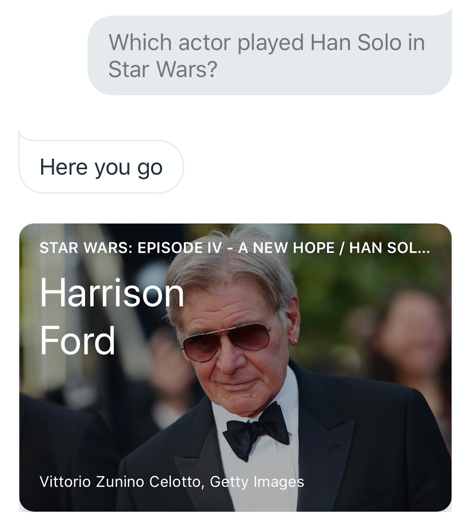The image size is (472, 530).
Task: Click "Han Solo" in the question bubble
Action: (x=356, y=43)
